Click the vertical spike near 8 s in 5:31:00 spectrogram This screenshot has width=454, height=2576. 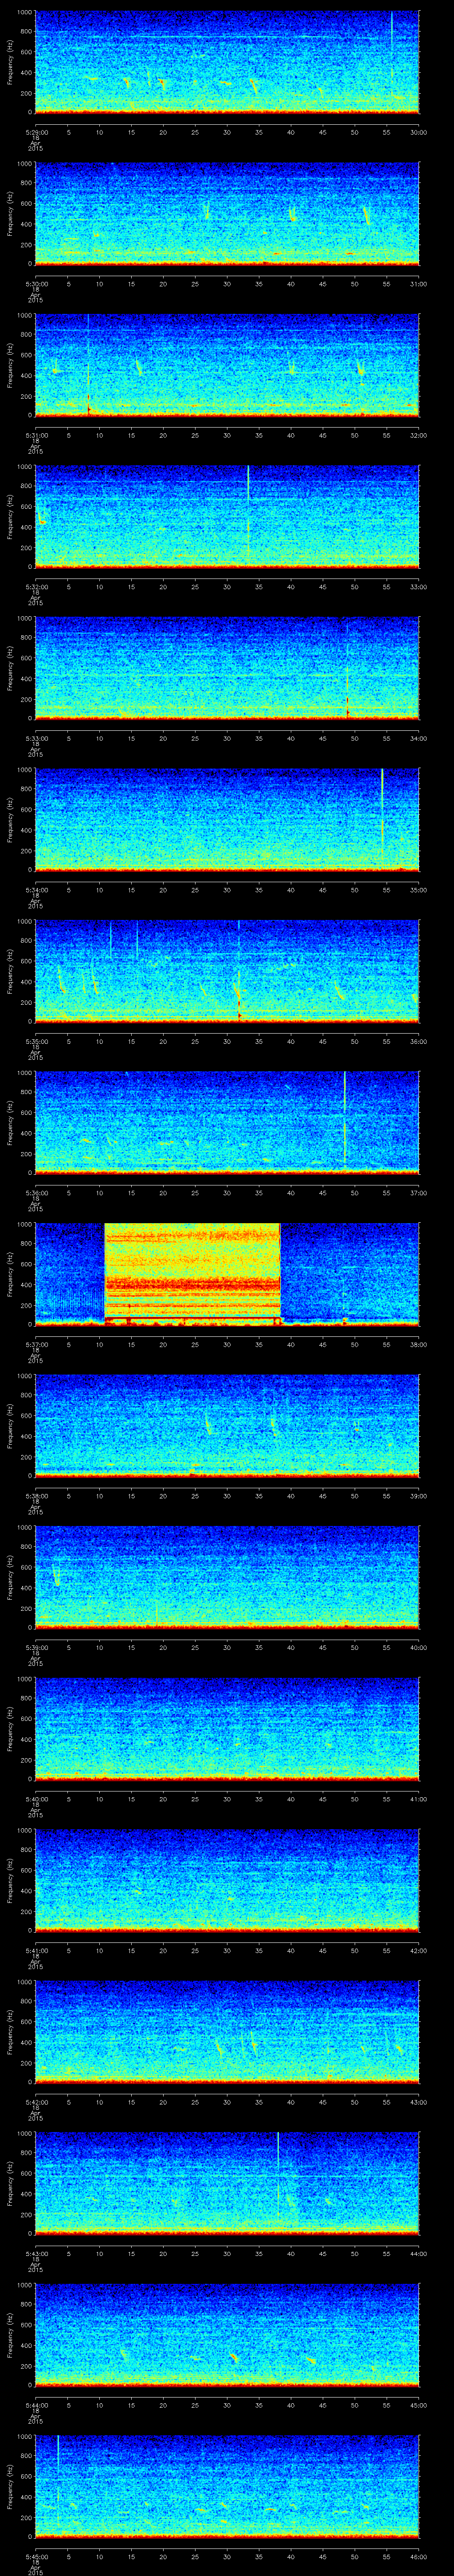88,364
